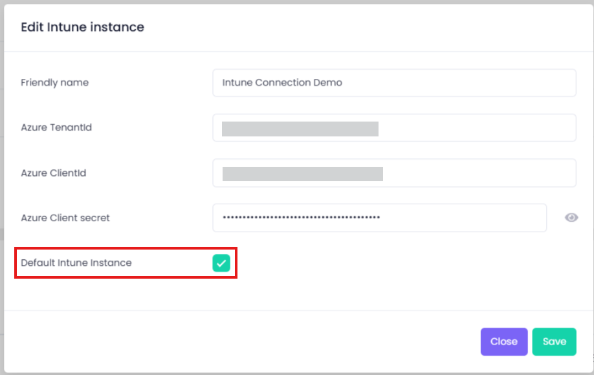Viewport: 594px width, 375px height.
Task: Click the "Edit Intune instance" dialog title
Action: pos(82,27)
